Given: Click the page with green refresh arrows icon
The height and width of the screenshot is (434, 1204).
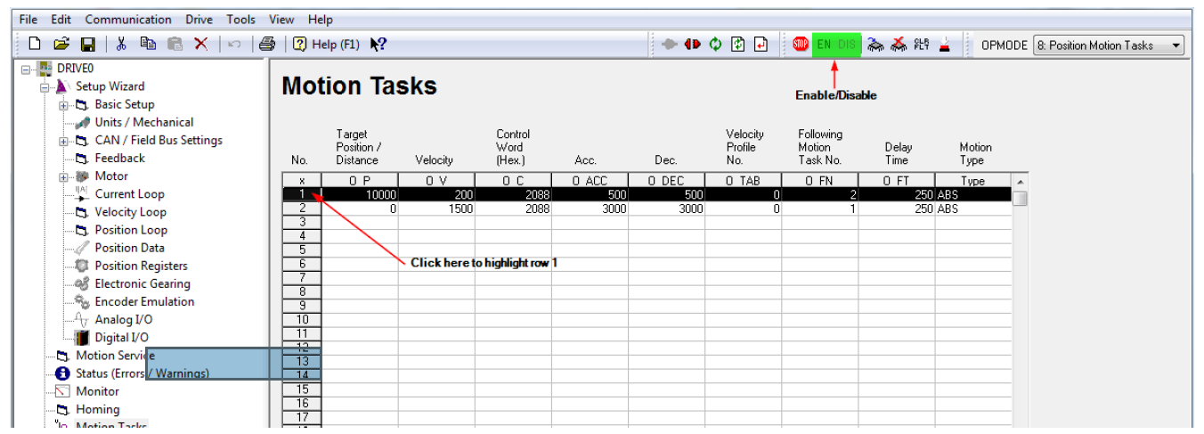Looking at the screenshot, I should [x=737, y=45].
